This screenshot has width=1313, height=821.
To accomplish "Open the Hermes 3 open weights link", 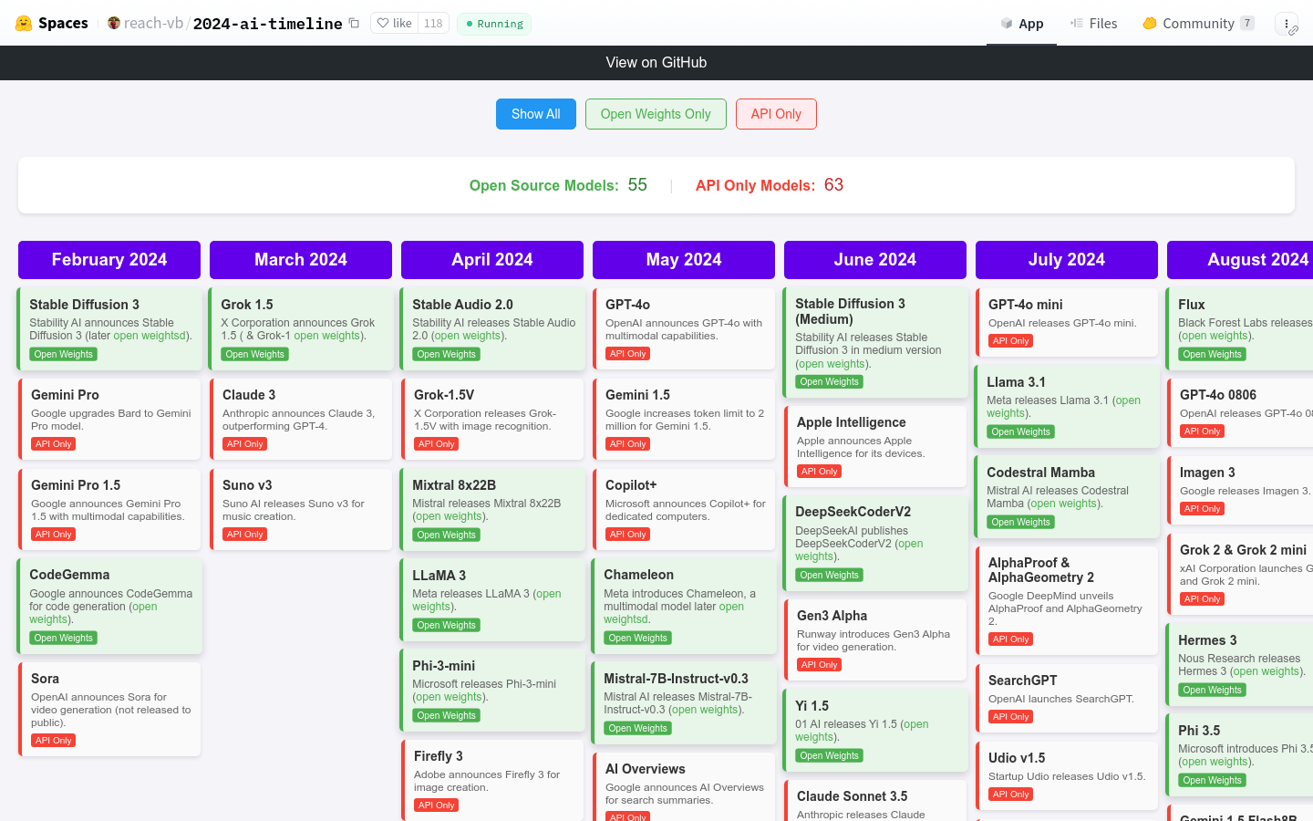I will point(1266,671).
